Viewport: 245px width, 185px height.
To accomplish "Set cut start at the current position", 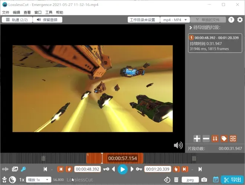I will 69,169.
